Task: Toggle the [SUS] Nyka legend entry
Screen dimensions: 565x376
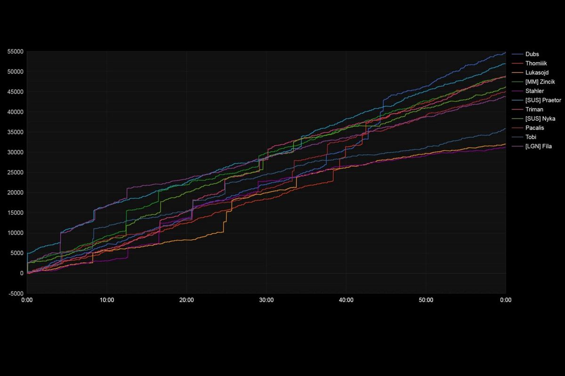Action: tap(533, 119)
